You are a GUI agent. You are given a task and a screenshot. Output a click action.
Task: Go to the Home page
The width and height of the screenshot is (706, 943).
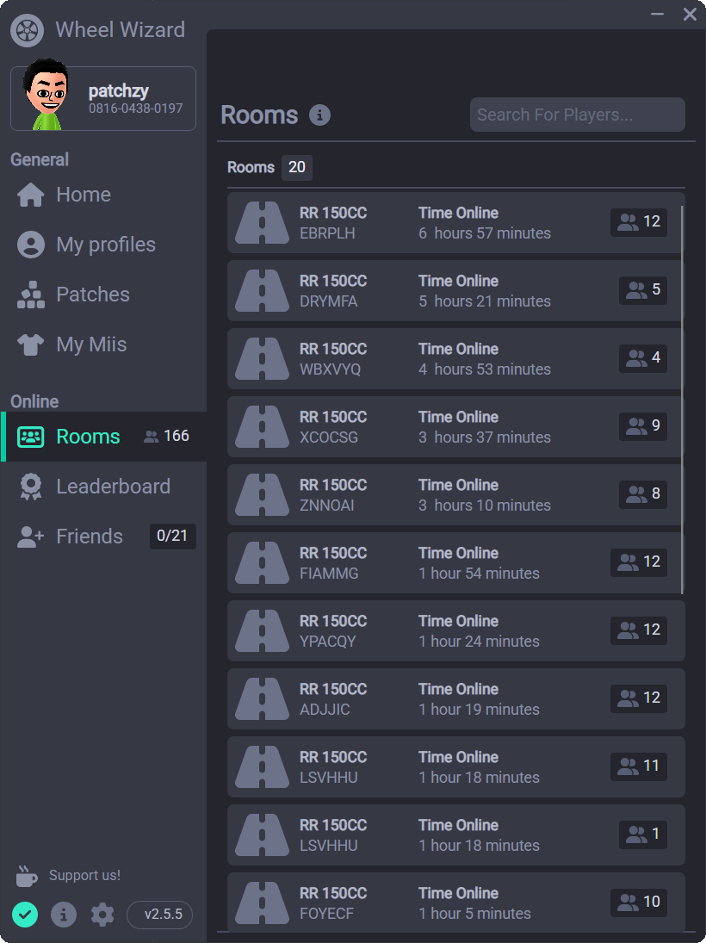click(x=103, y=195)
